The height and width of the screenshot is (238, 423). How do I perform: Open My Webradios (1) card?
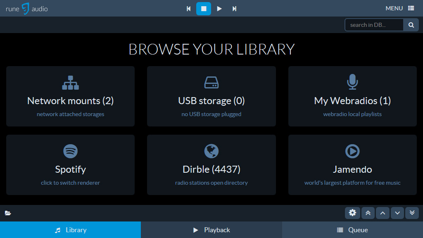[353, 96]
